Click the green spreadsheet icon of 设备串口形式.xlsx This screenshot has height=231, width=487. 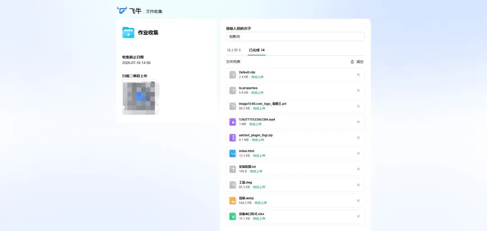coord(233,217)
